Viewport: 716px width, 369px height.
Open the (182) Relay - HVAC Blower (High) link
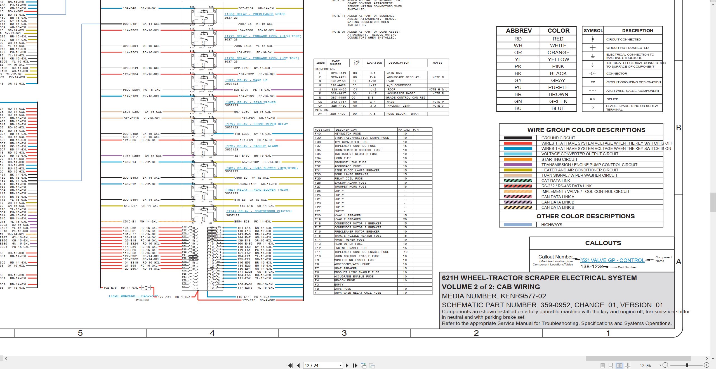[x=257, y=190]
